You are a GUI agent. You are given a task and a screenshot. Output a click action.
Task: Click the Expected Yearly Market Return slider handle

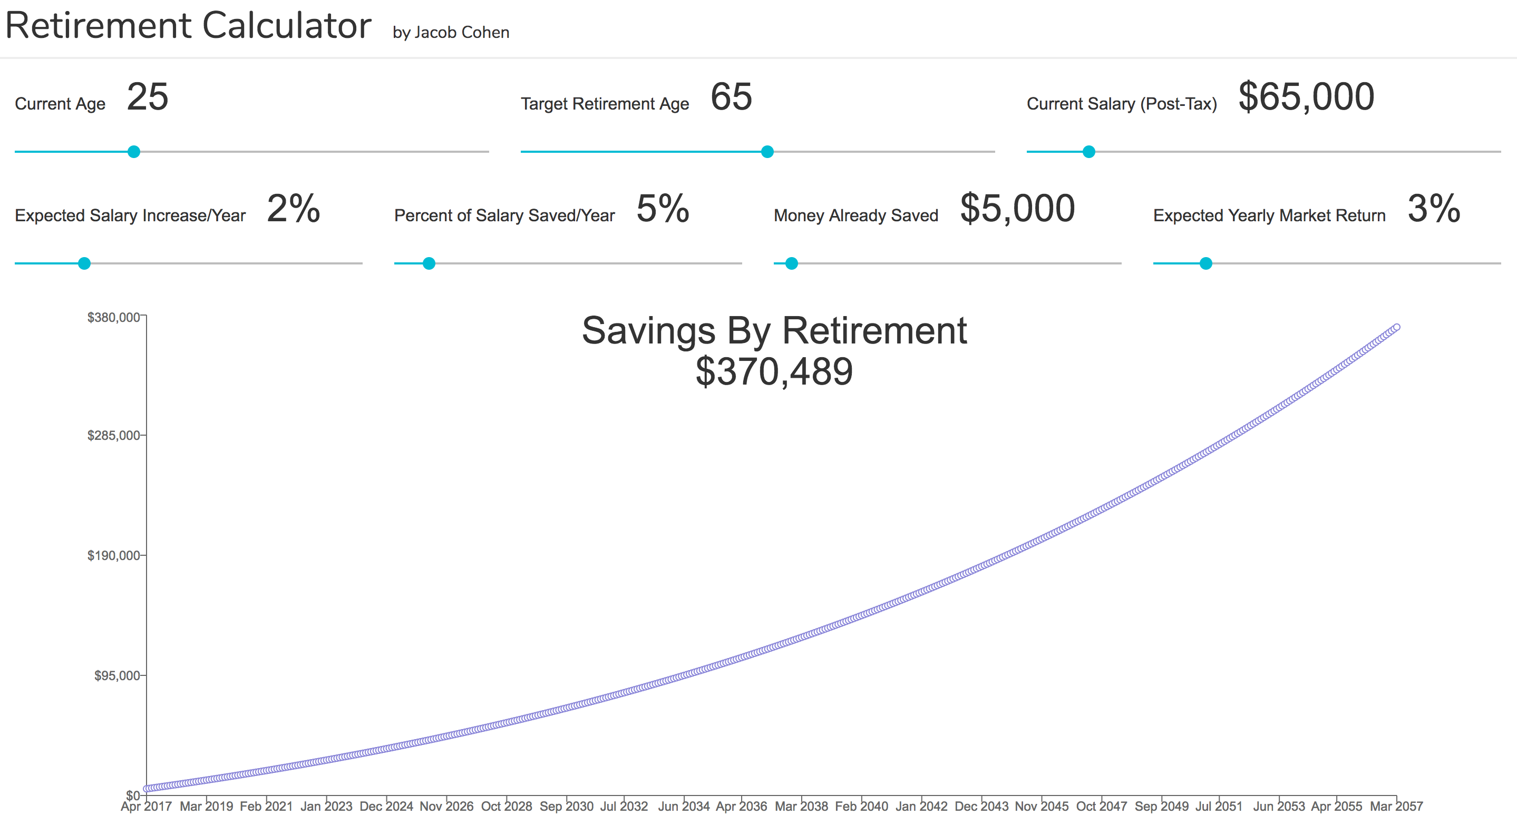point(1205,263)
